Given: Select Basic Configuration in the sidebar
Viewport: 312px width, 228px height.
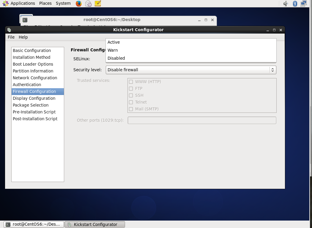Looking at the screenshot, I should point(38,50).
